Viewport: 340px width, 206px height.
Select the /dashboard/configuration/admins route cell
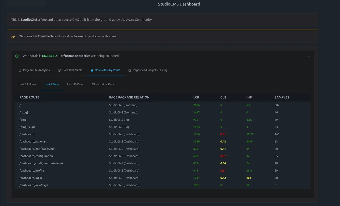[41, 163]
